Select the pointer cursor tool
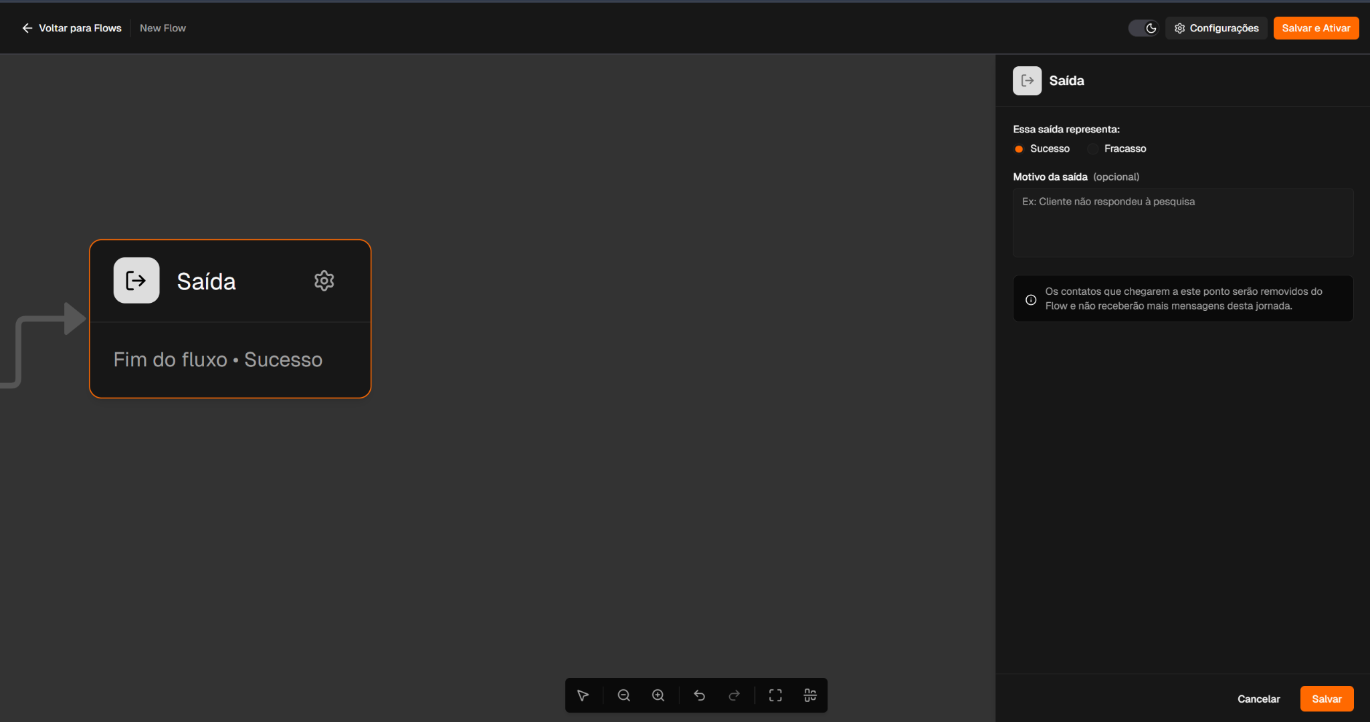1370x722 pixels. point(583,695)
